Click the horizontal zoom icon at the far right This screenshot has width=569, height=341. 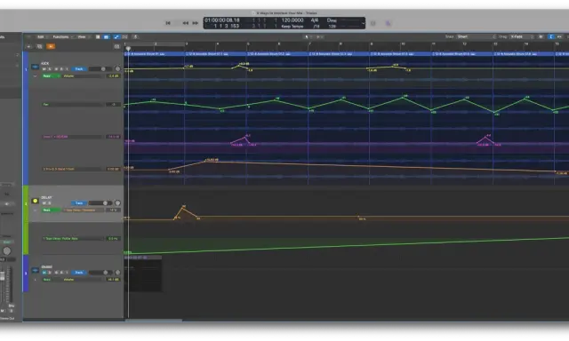click(559, 36)
